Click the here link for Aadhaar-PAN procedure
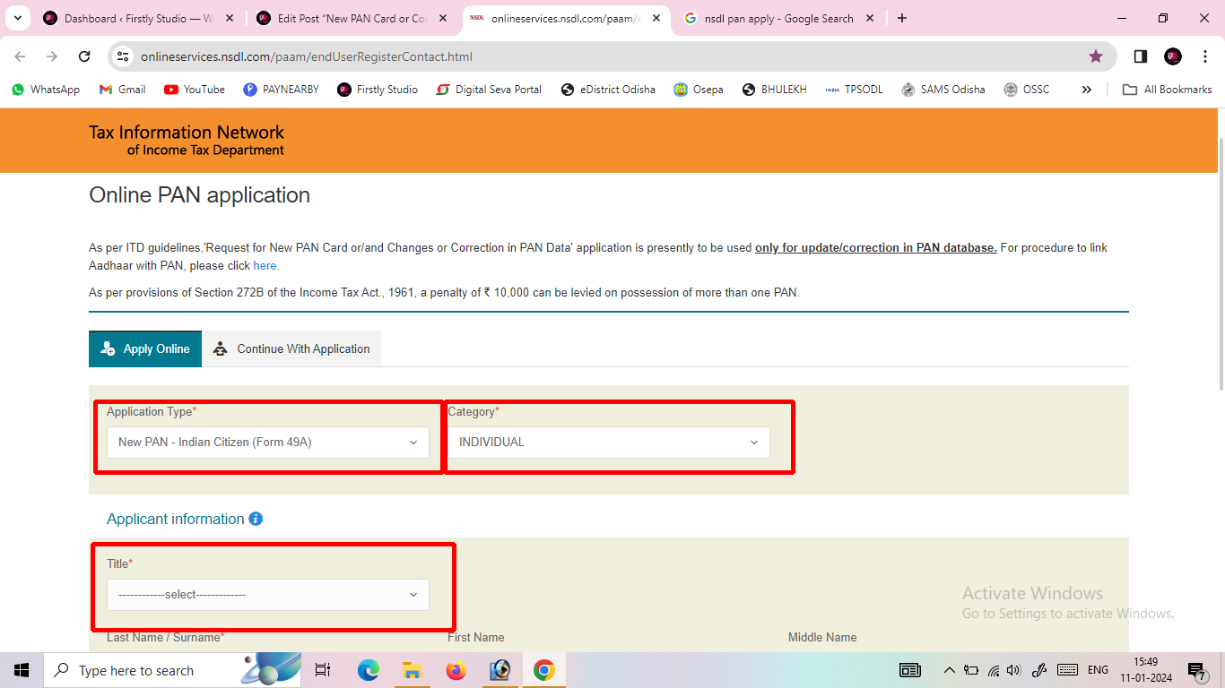Viewport: 1225px width, 688px height. [265, 265]
